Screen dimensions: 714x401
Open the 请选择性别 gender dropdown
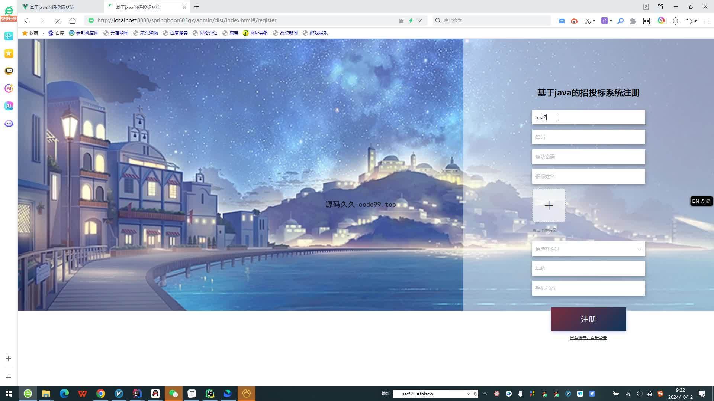(x=588, y=249)
